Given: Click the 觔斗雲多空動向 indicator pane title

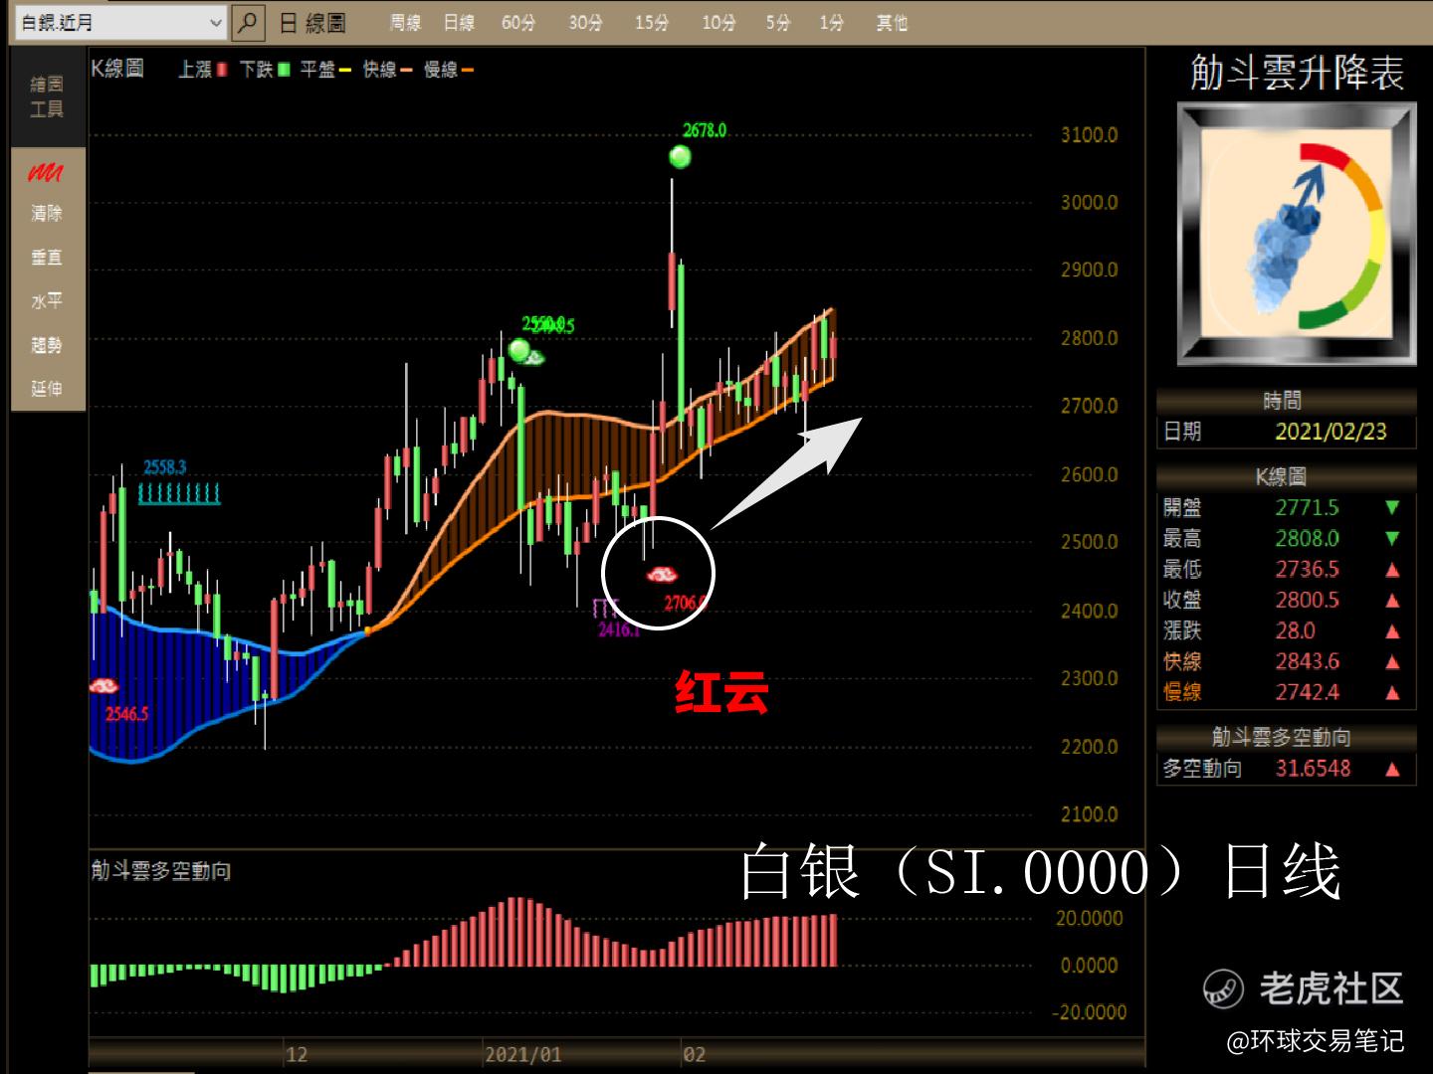Looking at the screenshot, I should point(161,871).
